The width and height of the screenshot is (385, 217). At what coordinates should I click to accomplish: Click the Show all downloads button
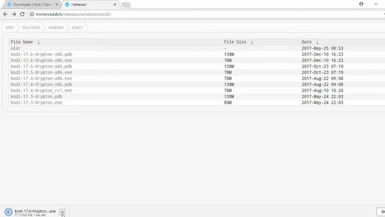pyautogui.click(x=381, y=212)
